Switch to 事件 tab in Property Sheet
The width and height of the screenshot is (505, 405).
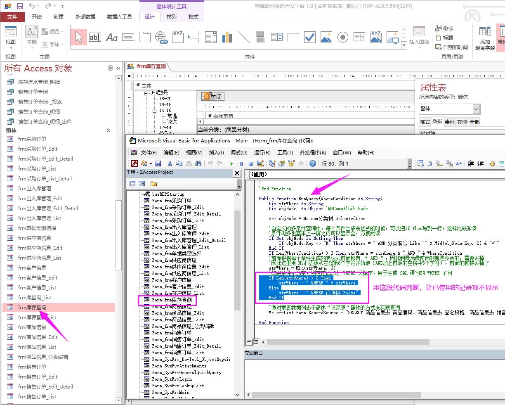450,122
